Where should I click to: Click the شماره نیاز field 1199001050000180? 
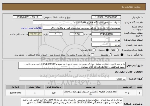coord(106,17)
